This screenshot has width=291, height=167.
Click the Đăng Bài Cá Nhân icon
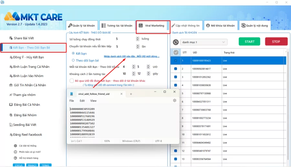click(x=11, y=104)
